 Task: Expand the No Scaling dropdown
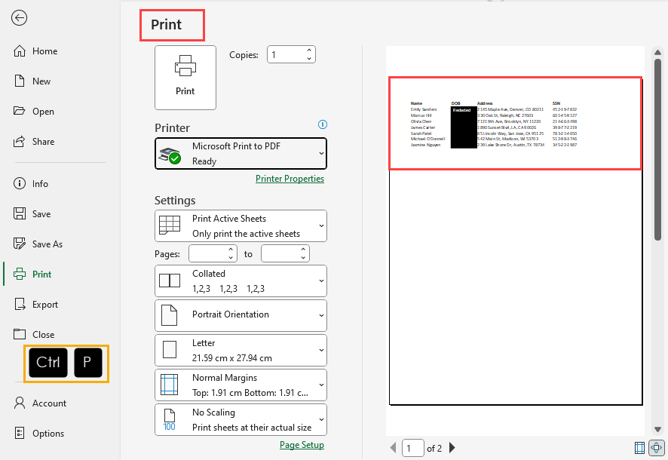pos(241,420)
